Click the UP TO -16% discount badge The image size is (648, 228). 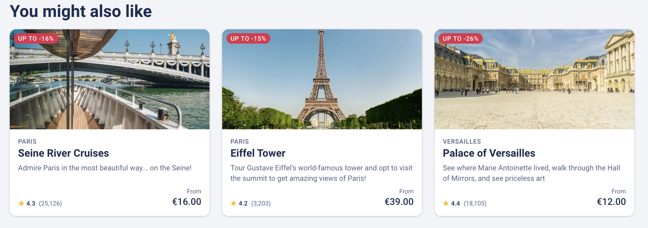(x=36, y=38)
